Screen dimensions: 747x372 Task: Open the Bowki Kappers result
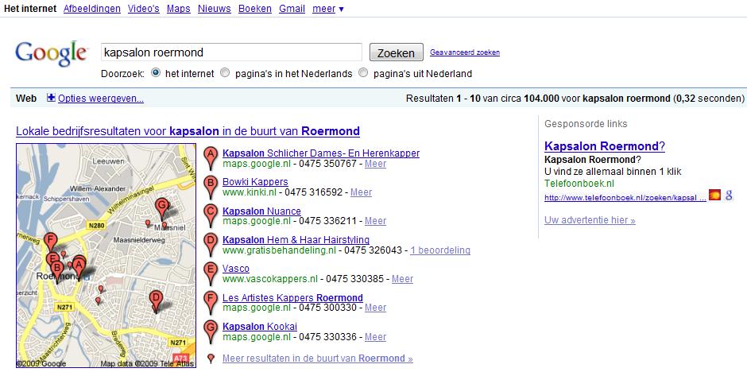point(255,182)
